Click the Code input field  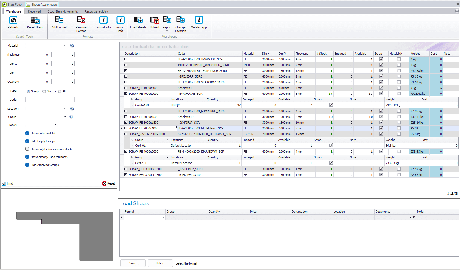pos(50,100)
